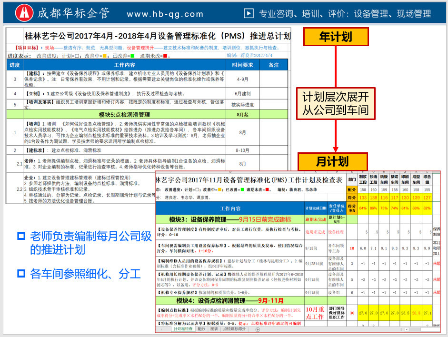
Task: Add a new sheet with plus icon
Action: [258, 329]
